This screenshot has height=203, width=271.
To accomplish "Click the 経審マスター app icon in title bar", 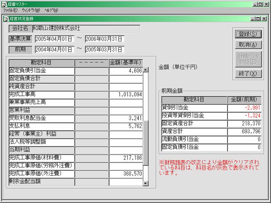I will [4, 4].
